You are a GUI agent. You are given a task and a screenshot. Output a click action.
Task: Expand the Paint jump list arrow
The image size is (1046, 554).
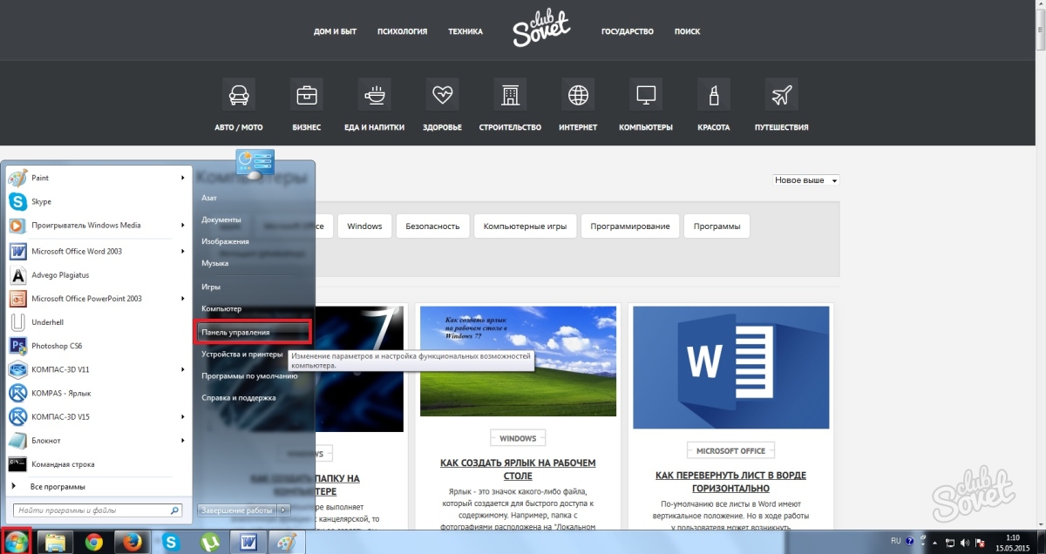[x=183, y=178]
